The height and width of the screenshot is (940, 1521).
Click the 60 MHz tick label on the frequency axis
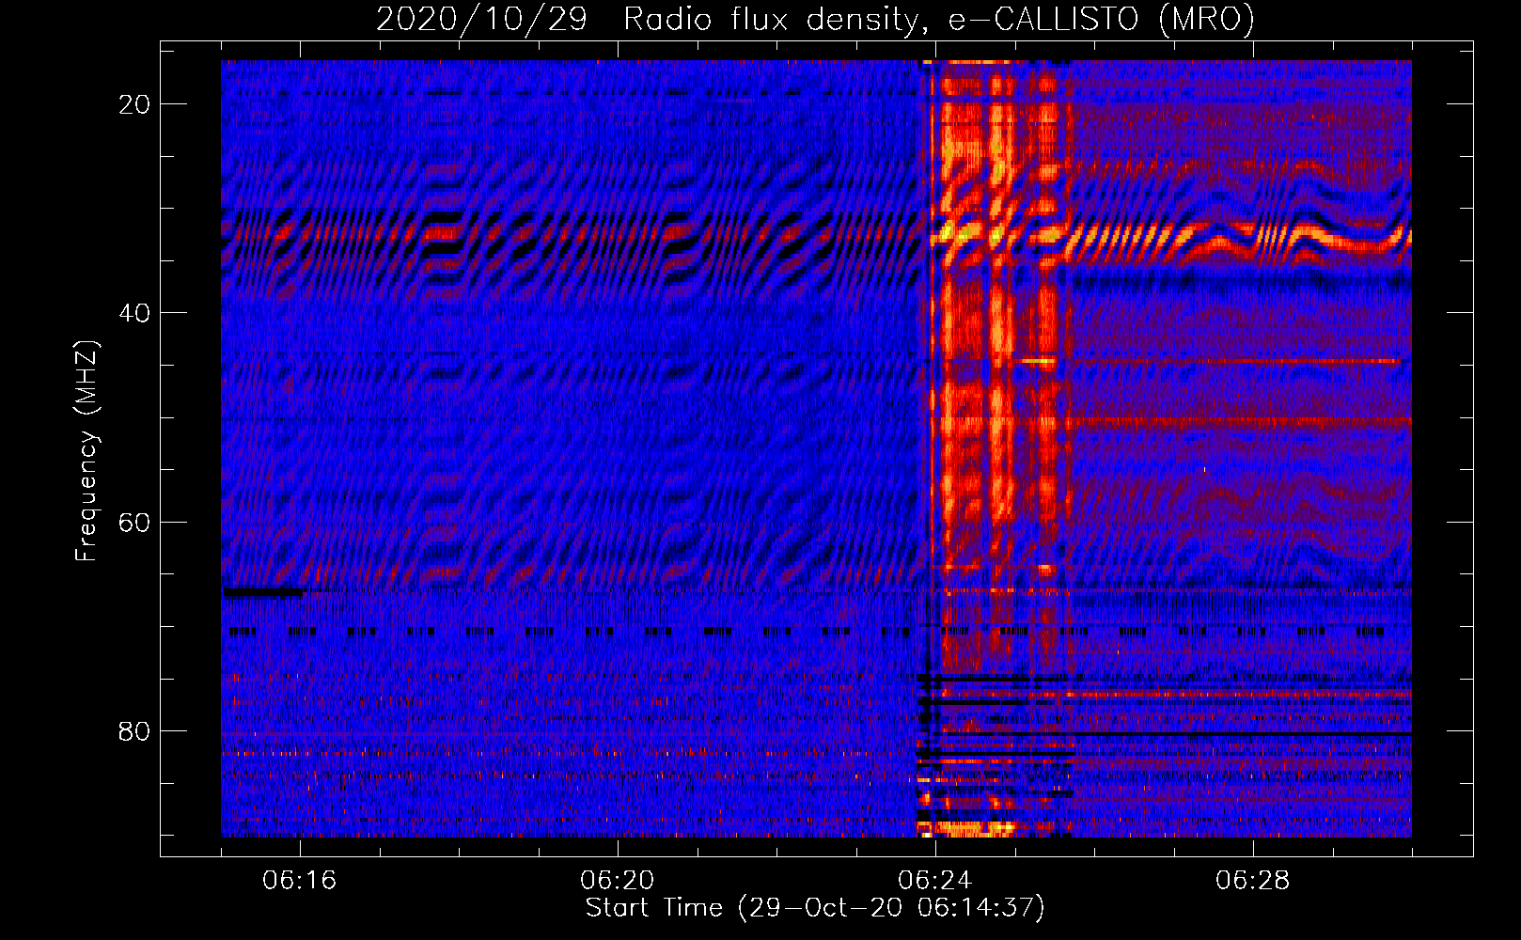pos(134,522)
